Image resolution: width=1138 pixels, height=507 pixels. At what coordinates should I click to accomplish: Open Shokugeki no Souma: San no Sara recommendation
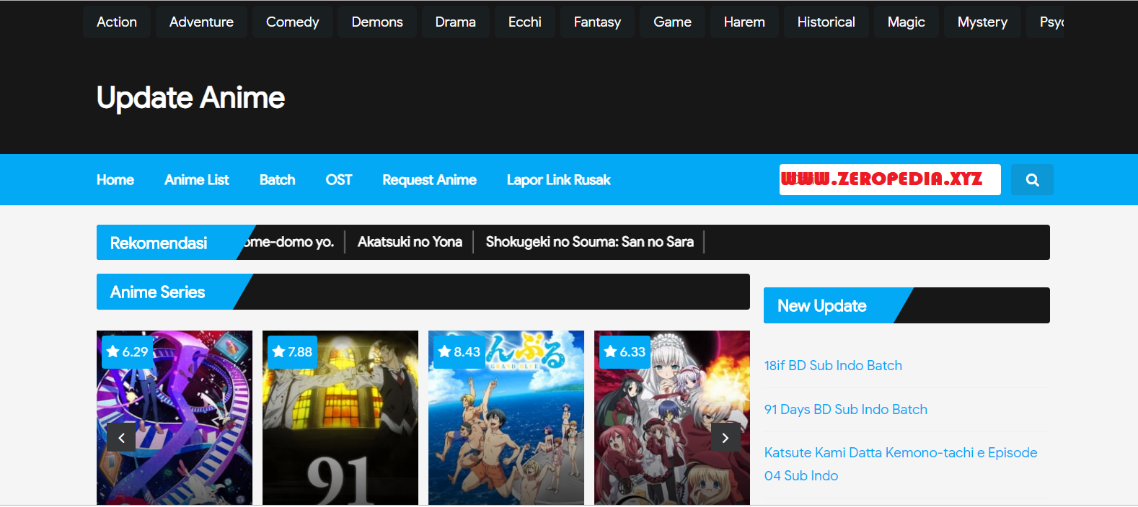click(589, 242)
